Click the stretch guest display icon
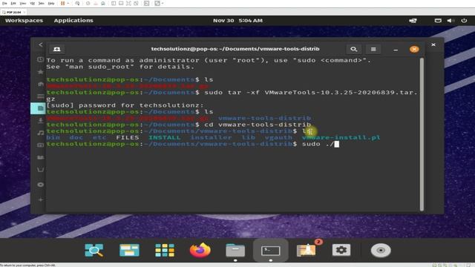475x267 pixels. tap(157, 3)
